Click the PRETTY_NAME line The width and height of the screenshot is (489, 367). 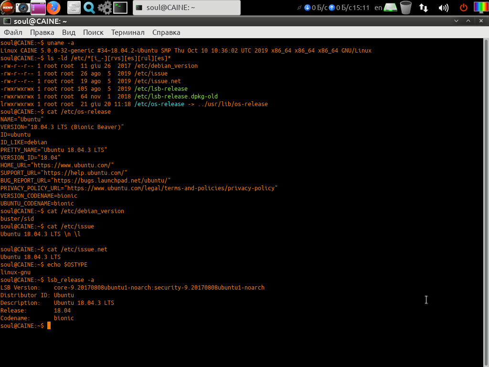click(53, 150)
